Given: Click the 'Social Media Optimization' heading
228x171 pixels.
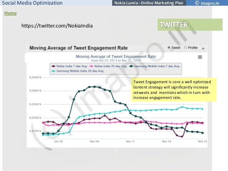Looking at the screenshot, I should point(33,3).
